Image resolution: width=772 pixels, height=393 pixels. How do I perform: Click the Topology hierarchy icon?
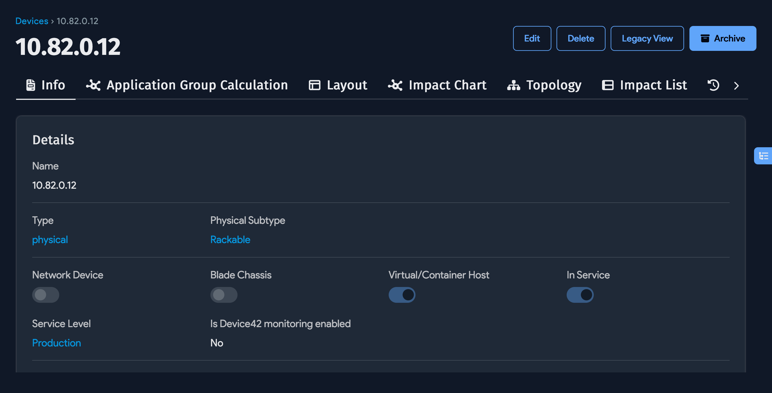click(x=513, y=85)
